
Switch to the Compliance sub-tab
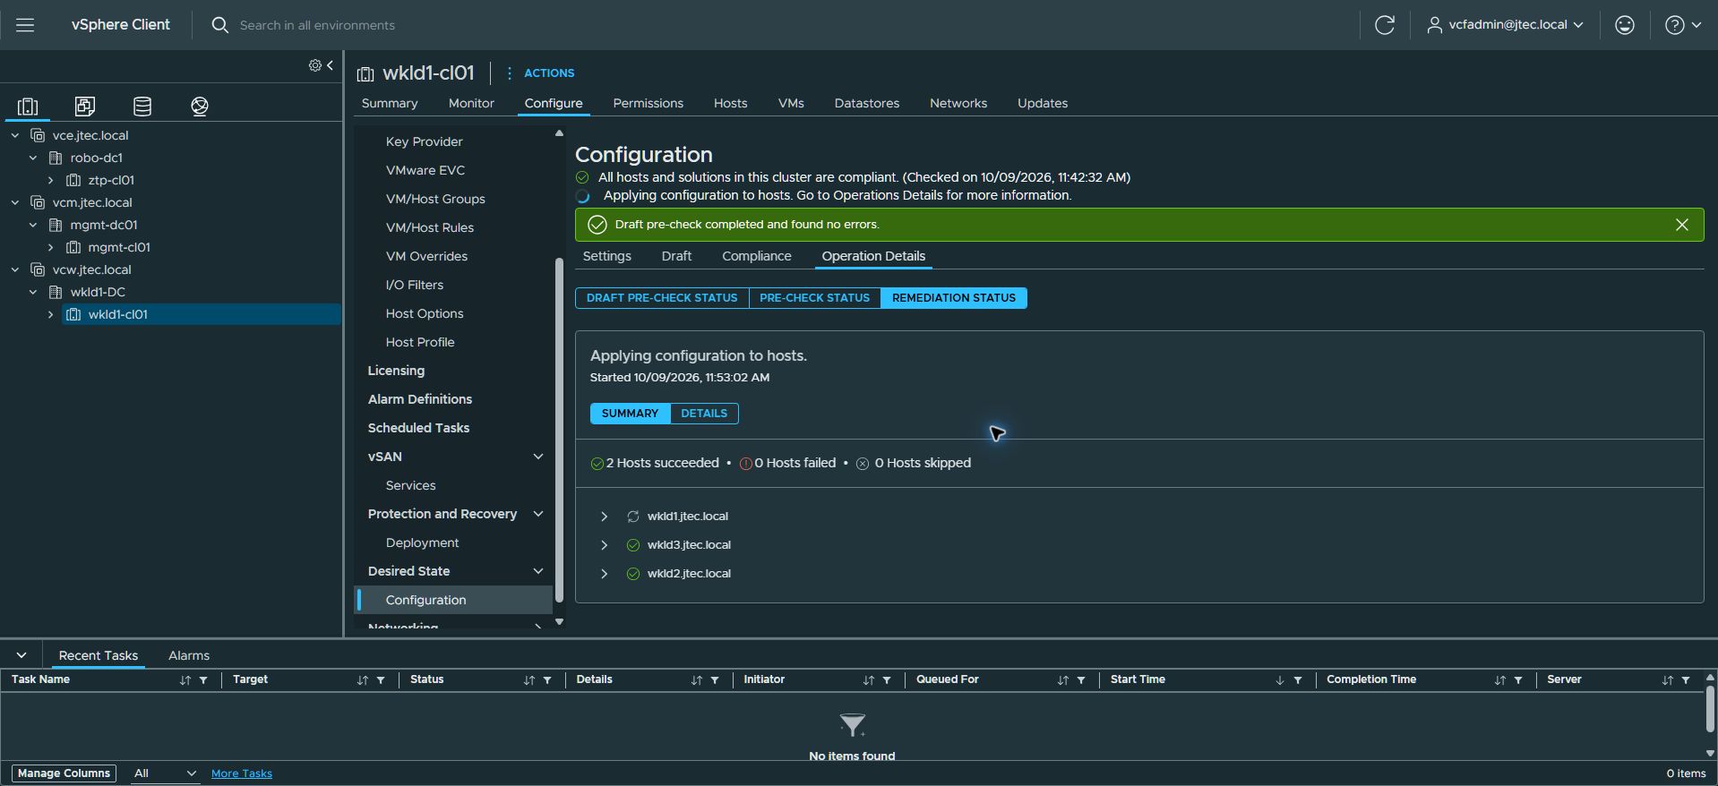point(756,256)
